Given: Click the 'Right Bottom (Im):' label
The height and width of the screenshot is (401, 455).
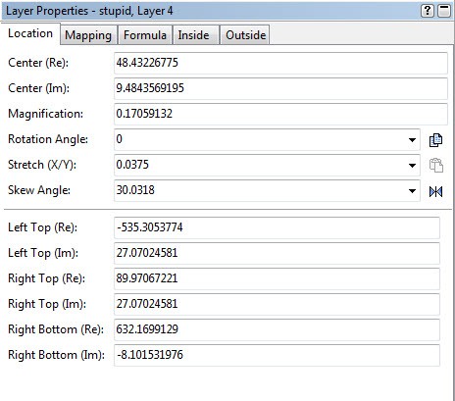Looking at the screenshot, I should [x=56, y=355].
